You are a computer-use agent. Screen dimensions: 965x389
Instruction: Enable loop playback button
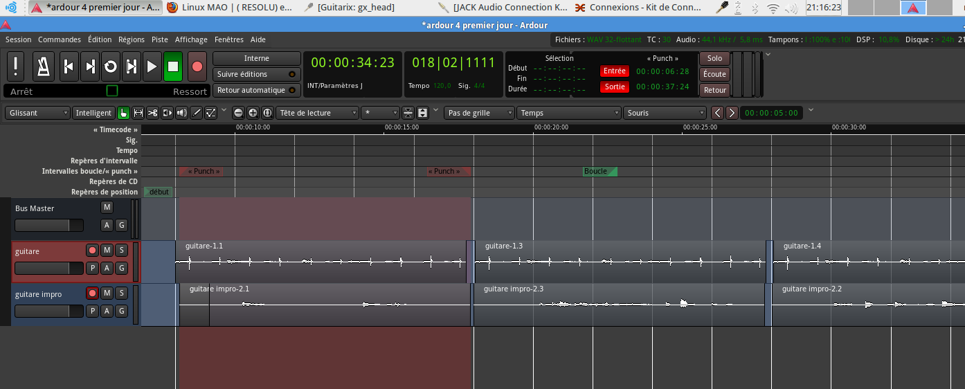110,66
